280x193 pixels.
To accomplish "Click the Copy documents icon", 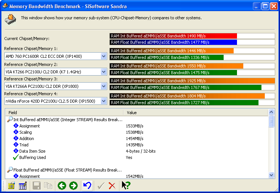I will [48, 186].
